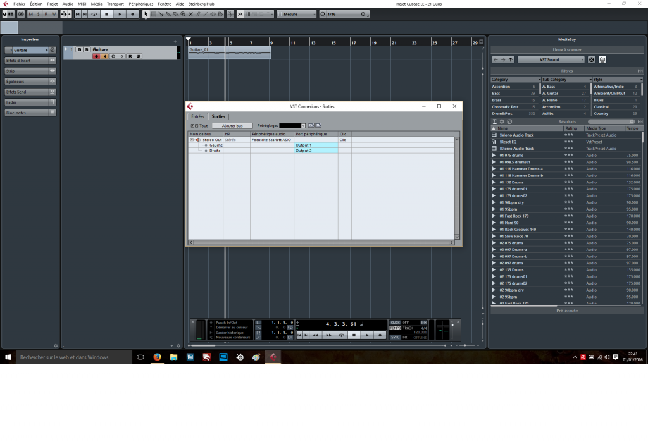This screenshot has width=648, height=444.
Task: Click Record in the top toolbar
Action: coord(133,14)
